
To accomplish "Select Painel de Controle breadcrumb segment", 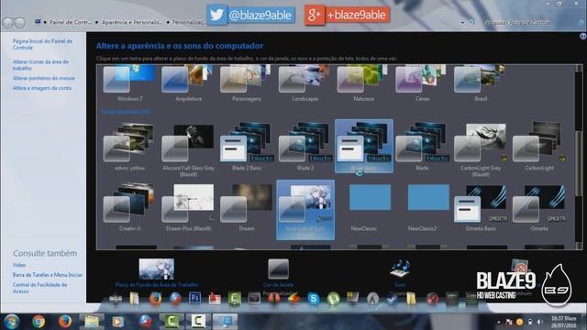I will tap(71, 22).
